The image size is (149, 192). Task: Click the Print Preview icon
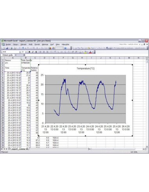pyautogui.click(x=14, y=48)
